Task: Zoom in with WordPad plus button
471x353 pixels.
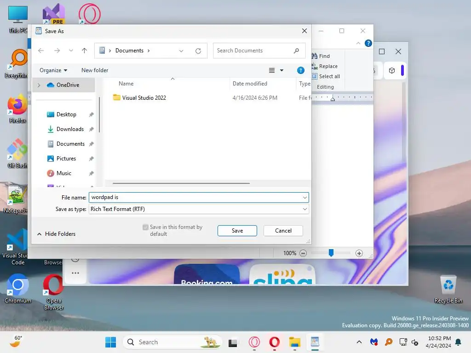Action: [x=359, y=253]
